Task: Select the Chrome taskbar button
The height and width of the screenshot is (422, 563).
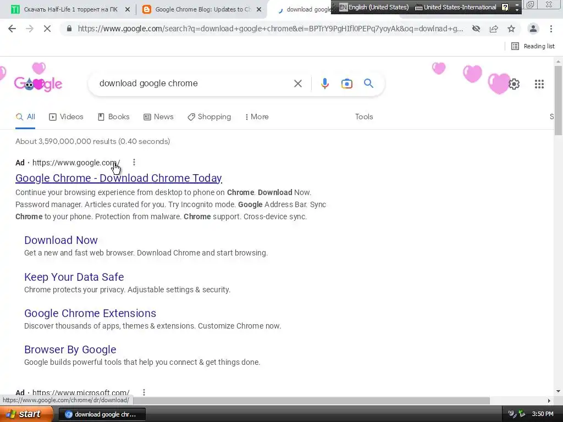Action: pos(102,414)
